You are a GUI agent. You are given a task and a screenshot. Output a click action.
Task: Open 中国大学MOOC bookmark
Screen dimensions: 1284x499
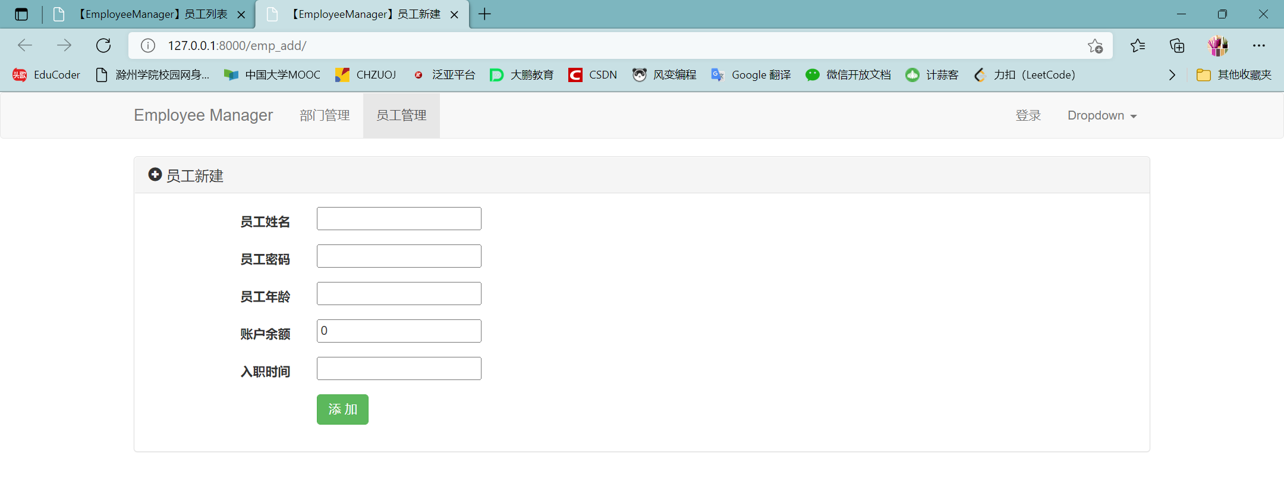pyautogui.click(x=272, y=75)
